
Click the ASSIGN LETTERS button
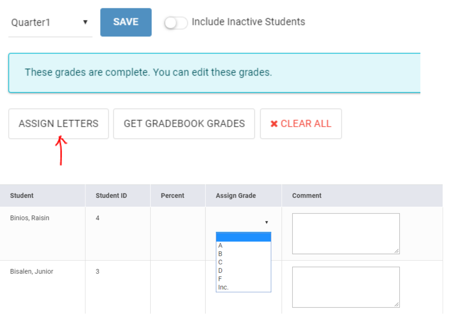pyautogui.click(x=58, y=124)
